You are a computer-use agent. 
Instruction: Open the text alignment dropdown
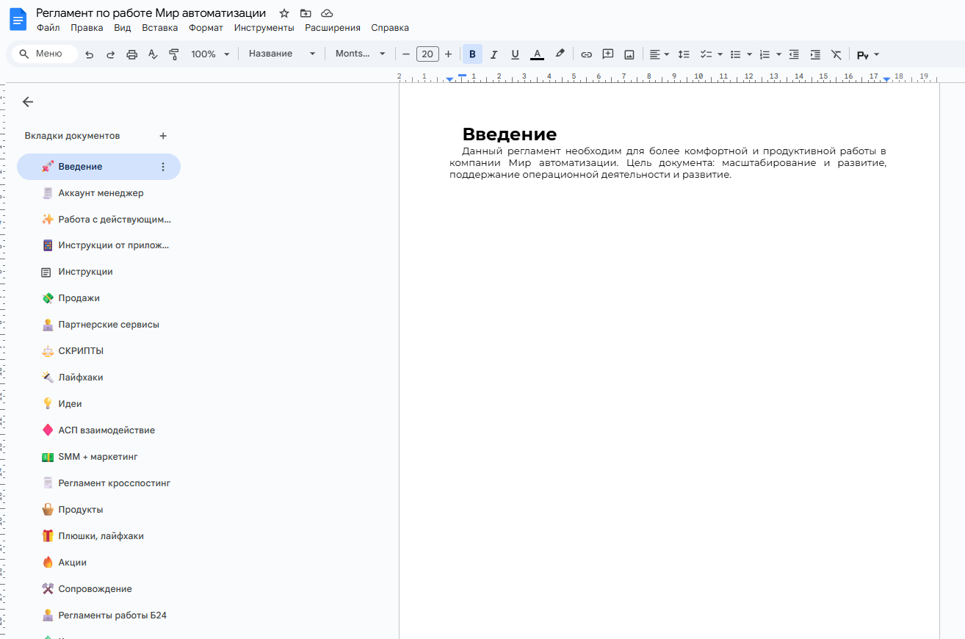pos(659,54)
